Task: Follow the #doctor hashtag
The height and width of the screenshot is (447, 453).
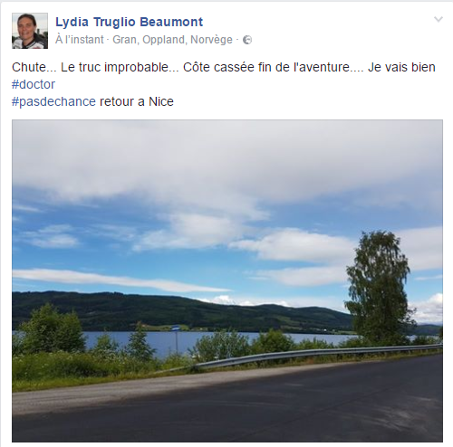Action: (34, 84)
